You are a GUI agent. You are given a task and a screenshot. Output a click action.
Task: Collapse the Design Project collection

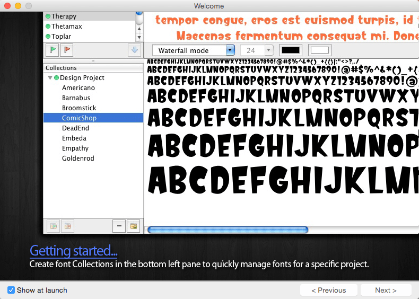coord(50,78)
